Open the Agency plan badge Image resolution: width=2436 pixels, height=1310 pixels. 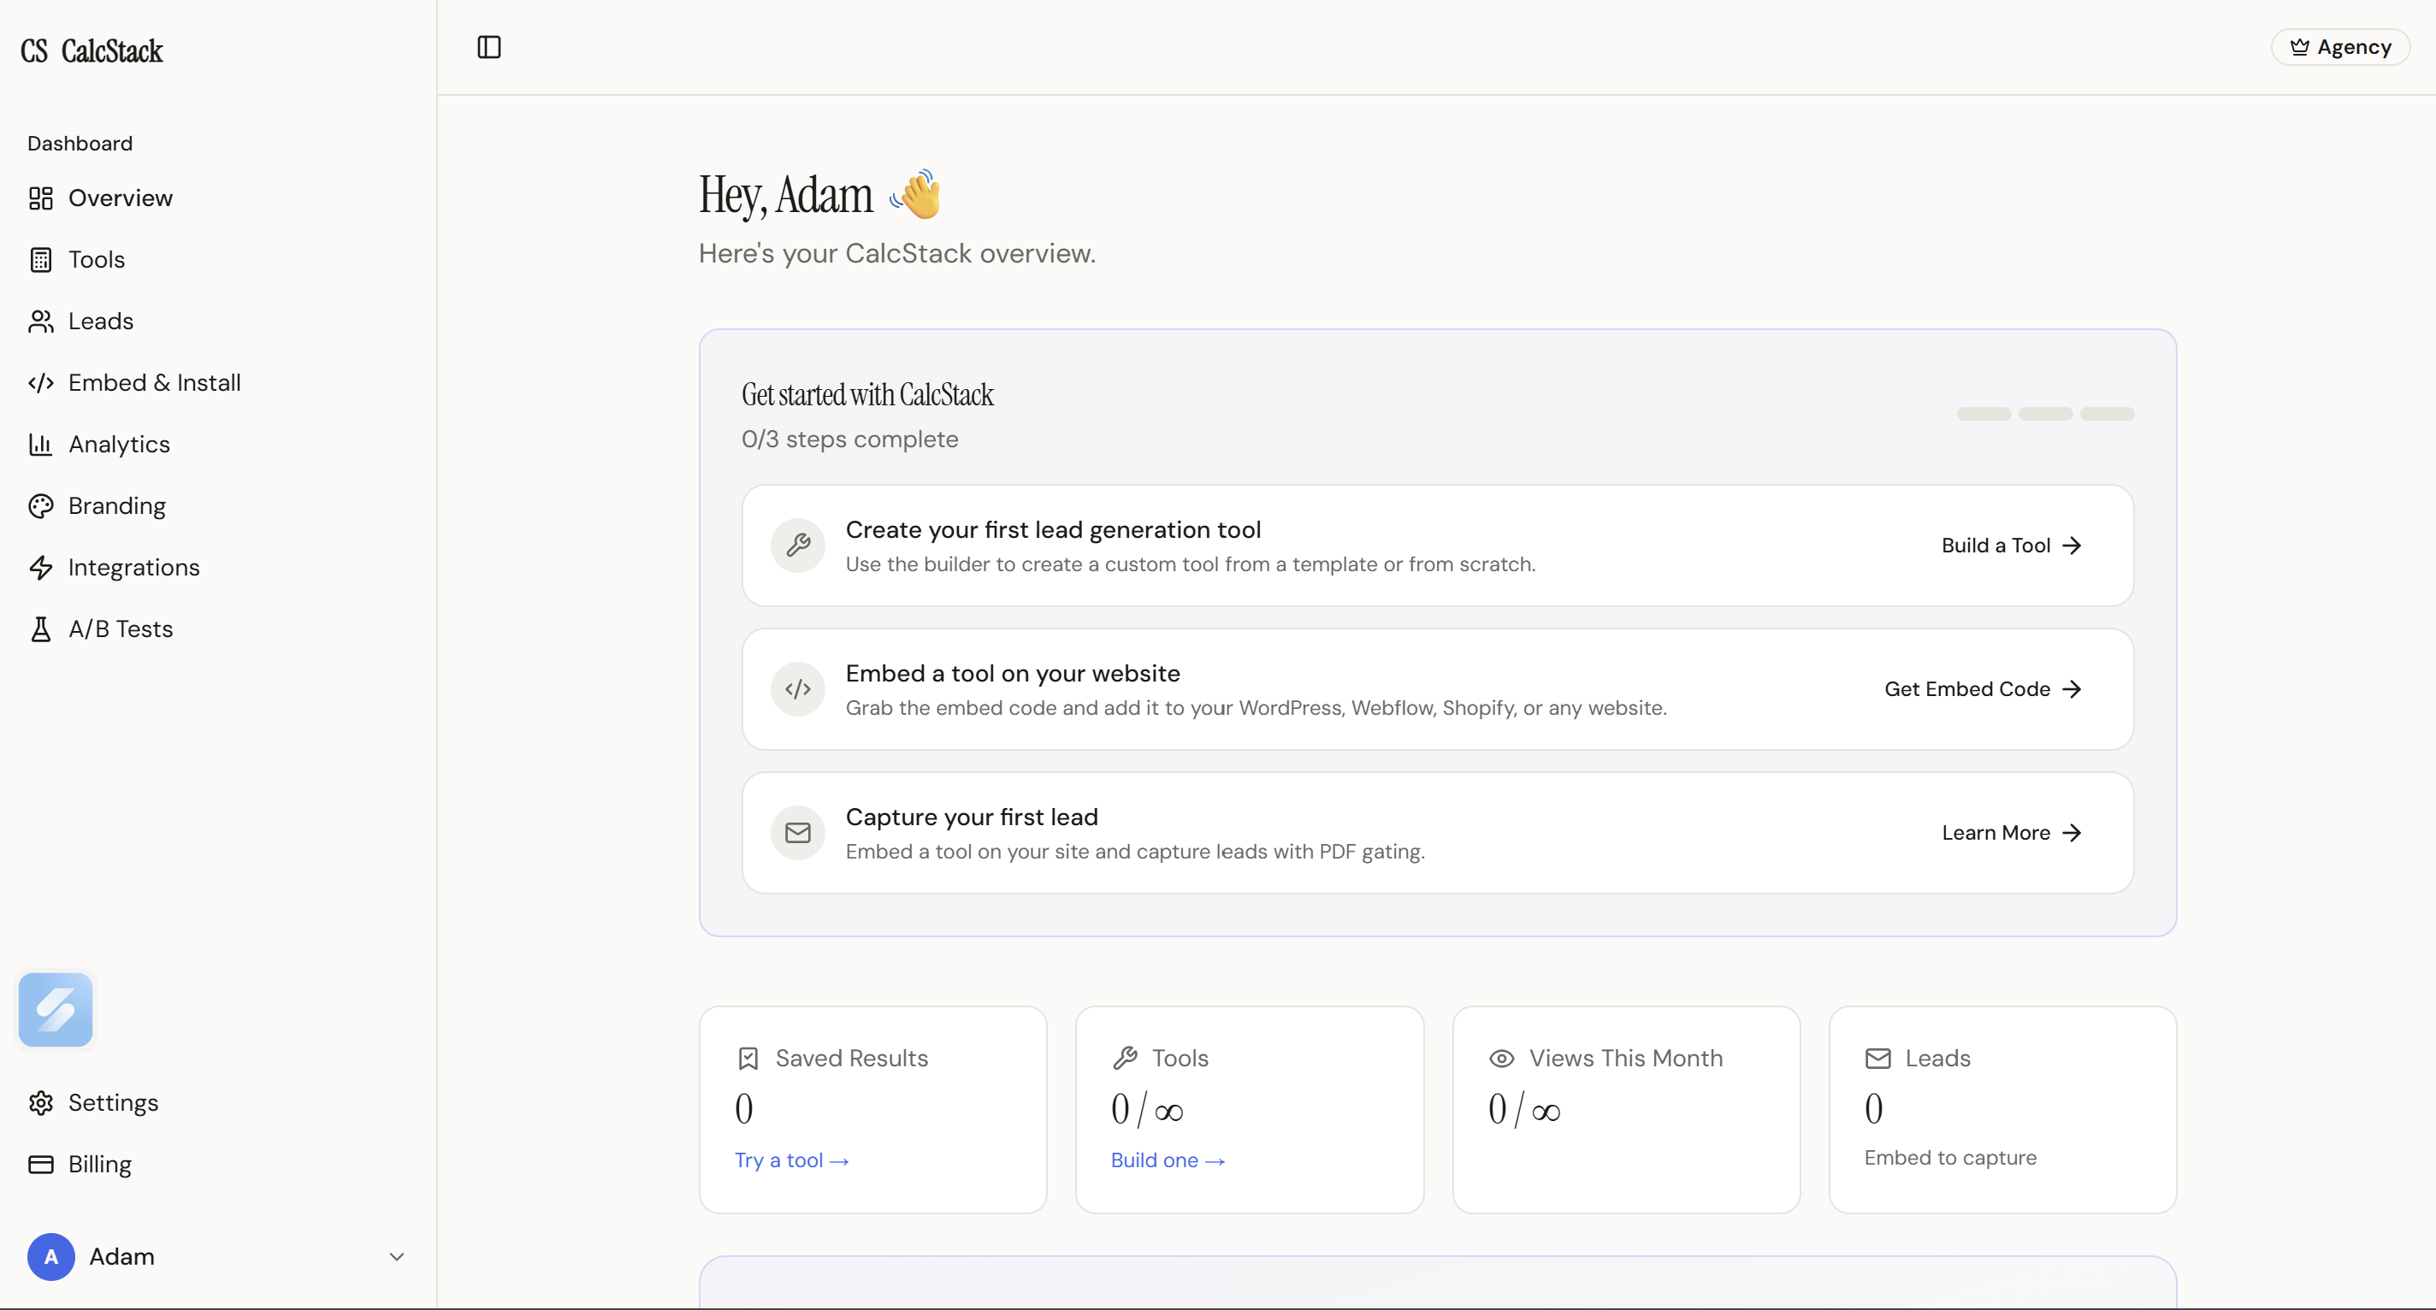tap(2339, 47)
